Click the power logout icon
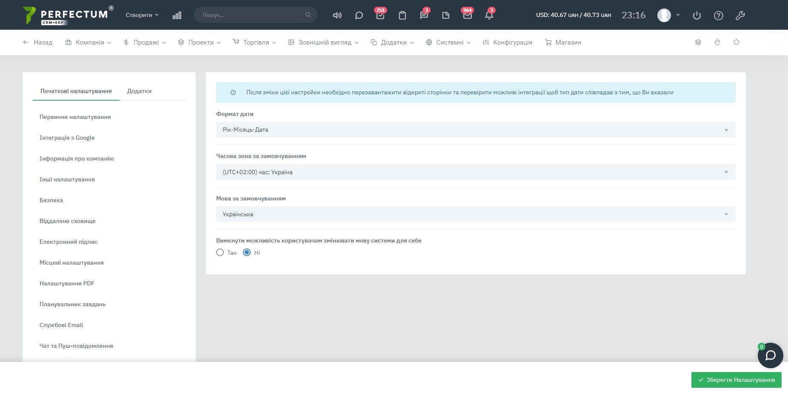 [x=697, y=15]
